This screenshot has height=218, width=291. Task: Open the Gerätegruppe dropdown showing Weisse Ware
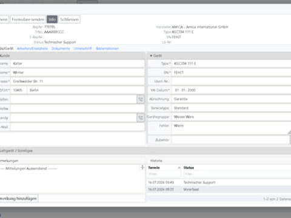(x=232, y=117)
